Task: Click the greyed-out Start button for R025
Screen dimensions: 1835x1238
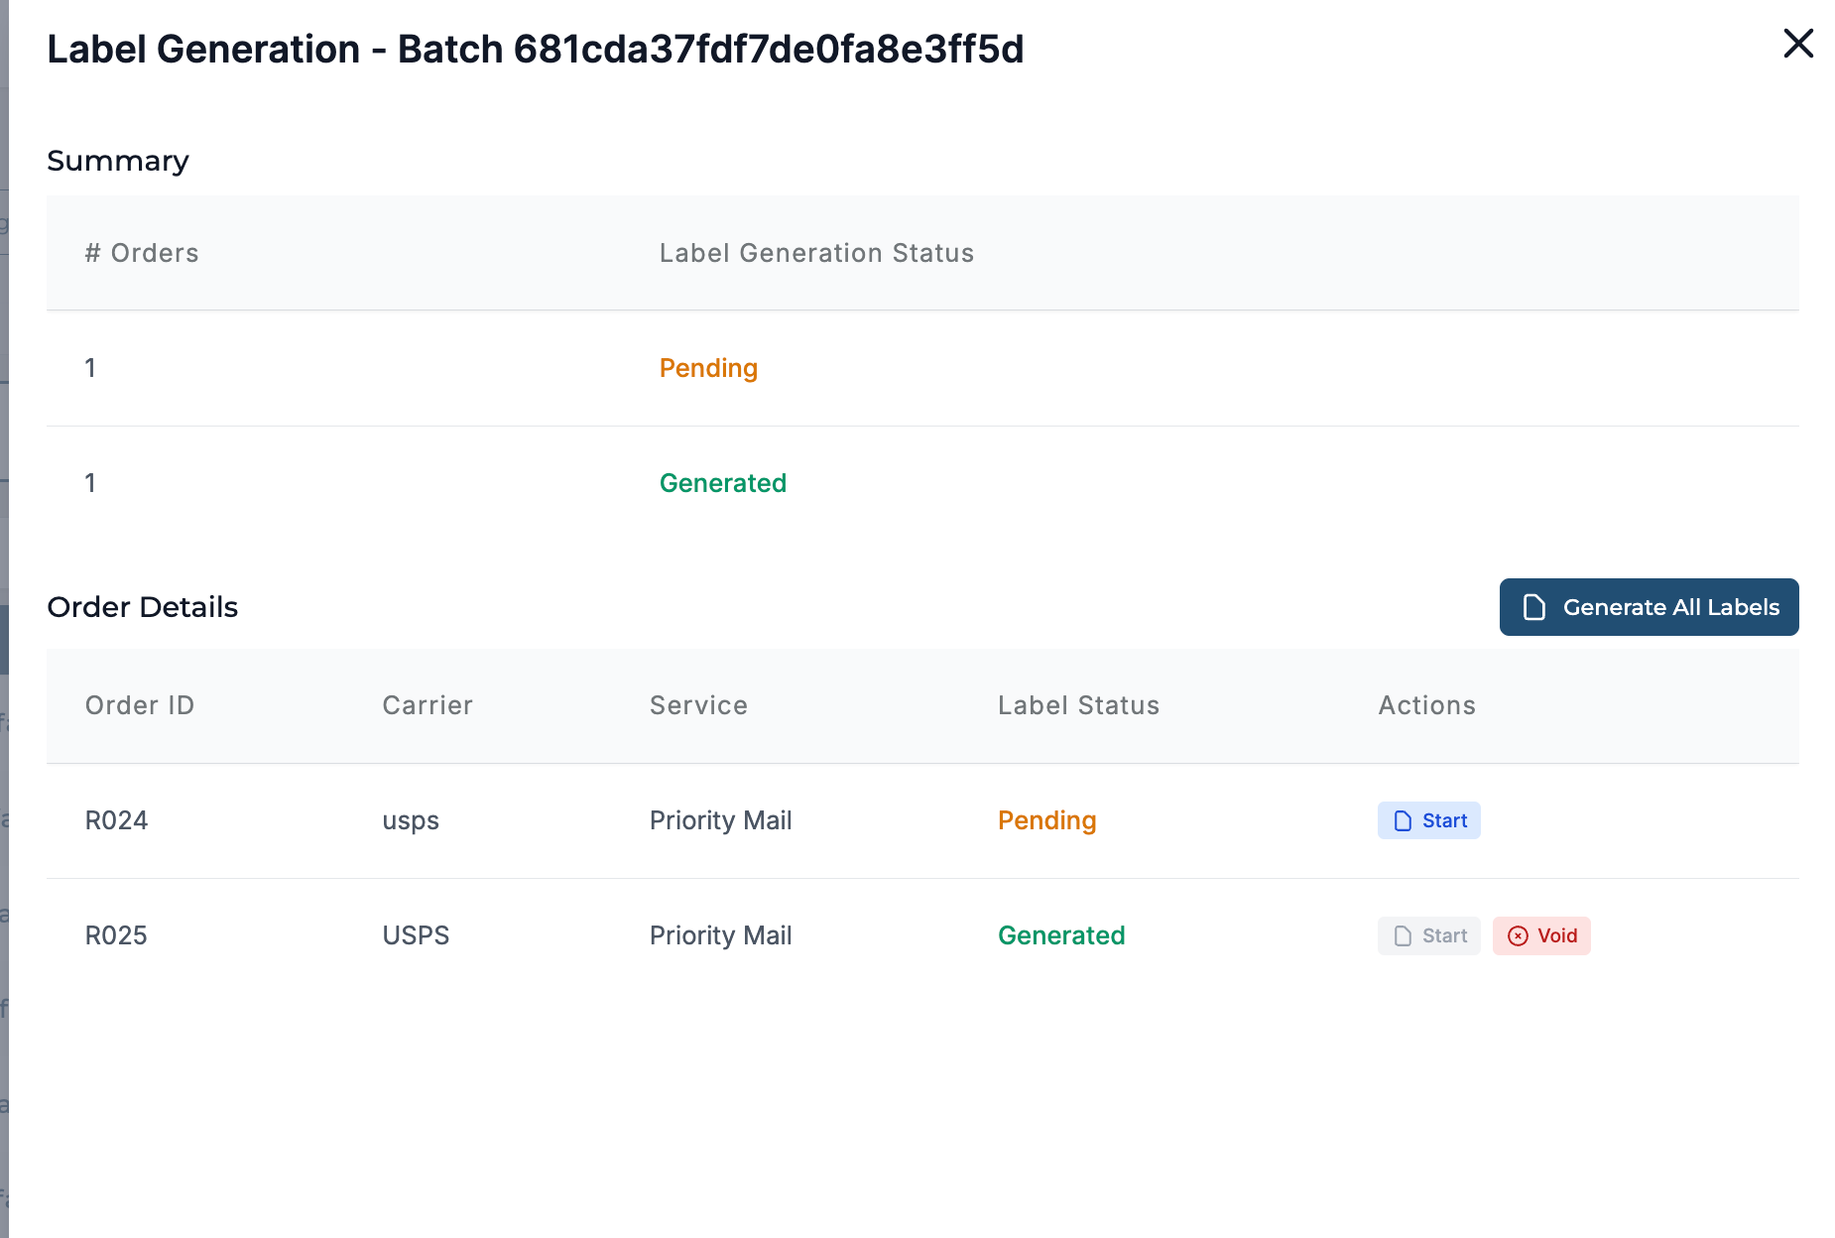Action: pyautogui.click(x=1428, y=935)
